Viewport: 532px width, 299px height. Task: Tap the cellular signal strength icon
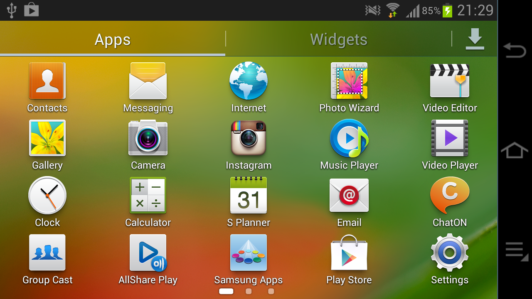pos(412,11)
